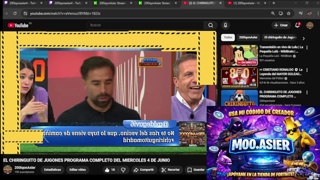Close the first 200iqonAsier Stream tab
This screenshot has width=320, height=180.
131,3
